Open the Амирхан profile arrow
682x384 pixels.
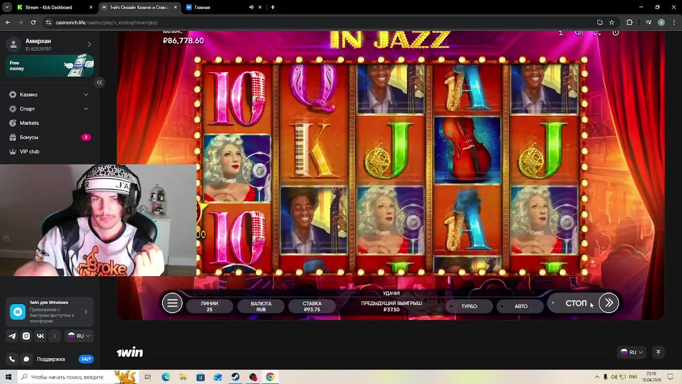[89, 44]
